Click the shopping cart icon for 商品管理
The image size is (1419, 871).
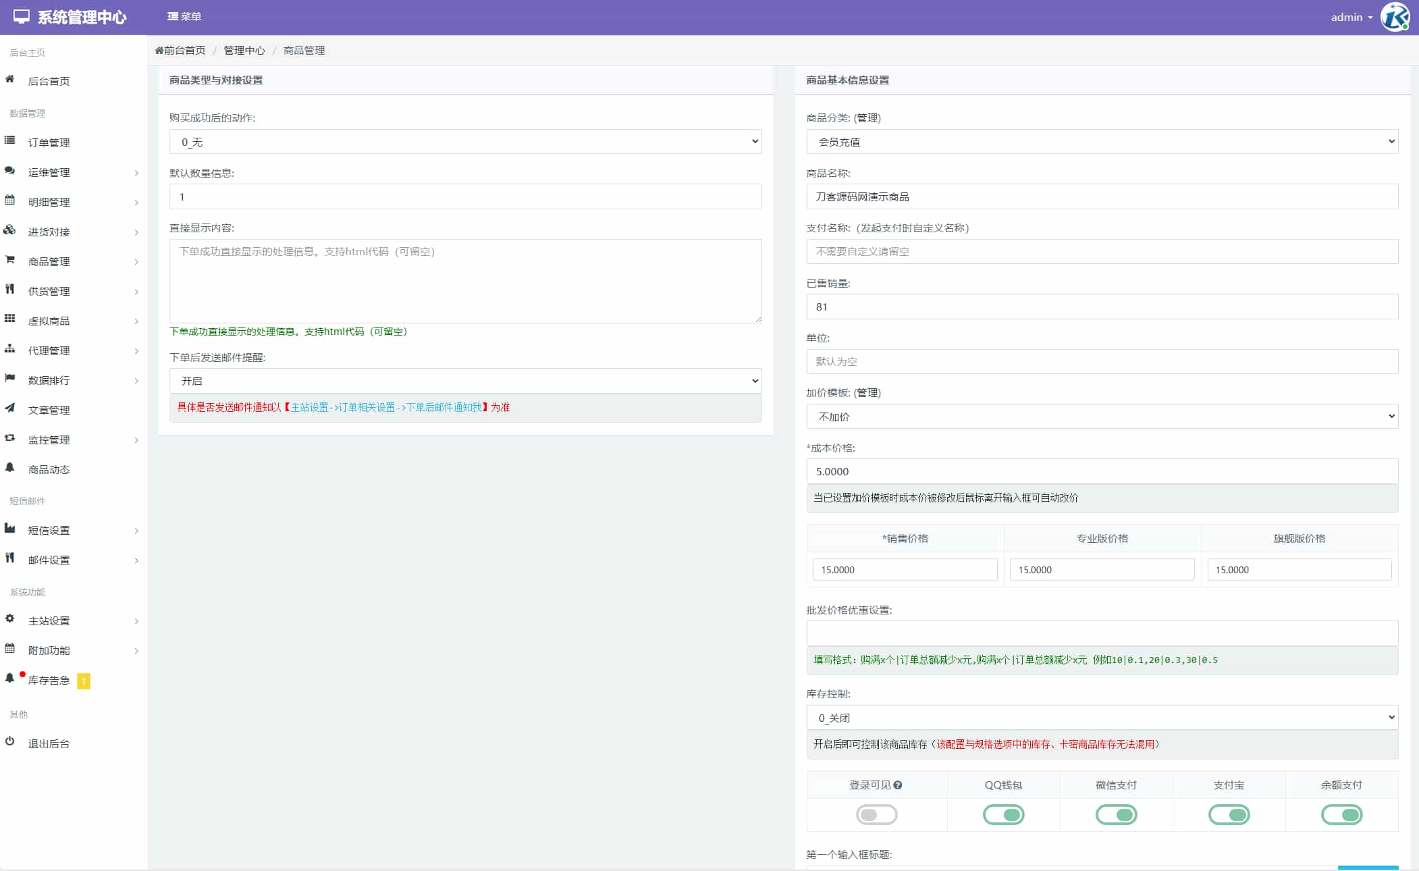coord(10,260)
